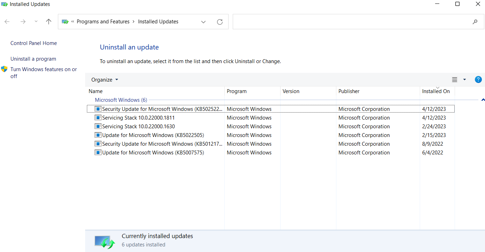Go up one level with the Up arrow

[x=48, y=22]
